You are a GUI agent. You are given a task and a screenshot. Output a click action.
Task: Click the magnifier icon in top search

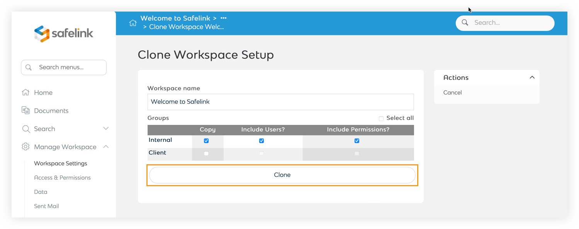click(x=465, y=23)
